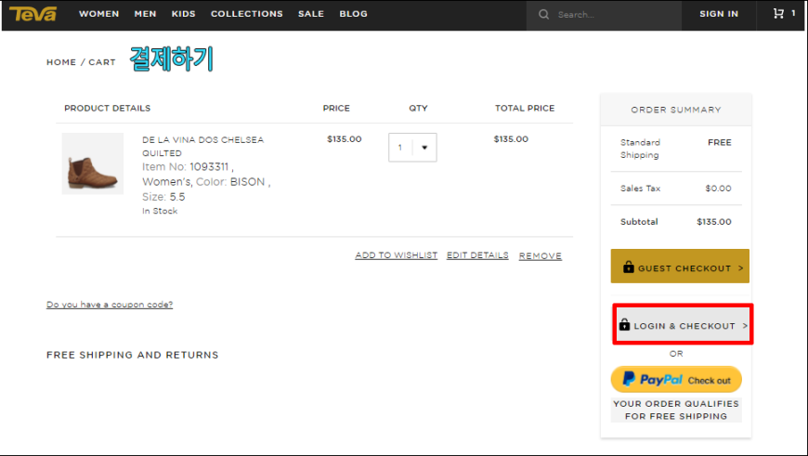Open the KIDS menu
The width and height of the screenshot is (808, 456).
pos(184,14)
